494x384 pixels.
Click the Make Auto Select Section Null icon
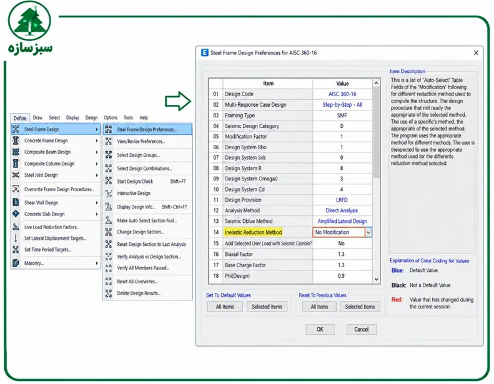(x=109, y=220)
